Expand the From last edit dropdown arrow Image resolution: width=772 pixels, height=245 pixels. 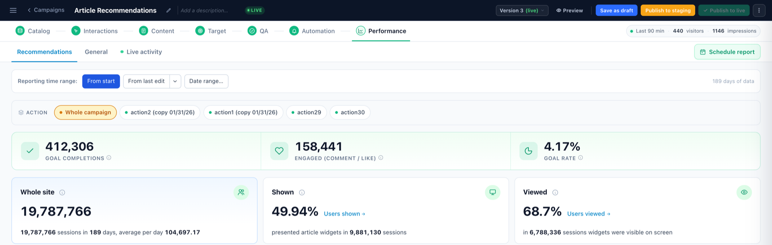(175, 81)
